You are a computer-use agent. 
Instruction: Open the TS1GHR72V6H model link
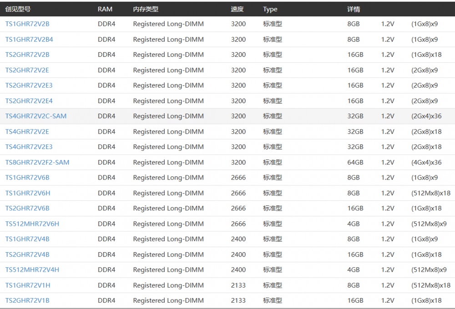[x=28, y=193]
